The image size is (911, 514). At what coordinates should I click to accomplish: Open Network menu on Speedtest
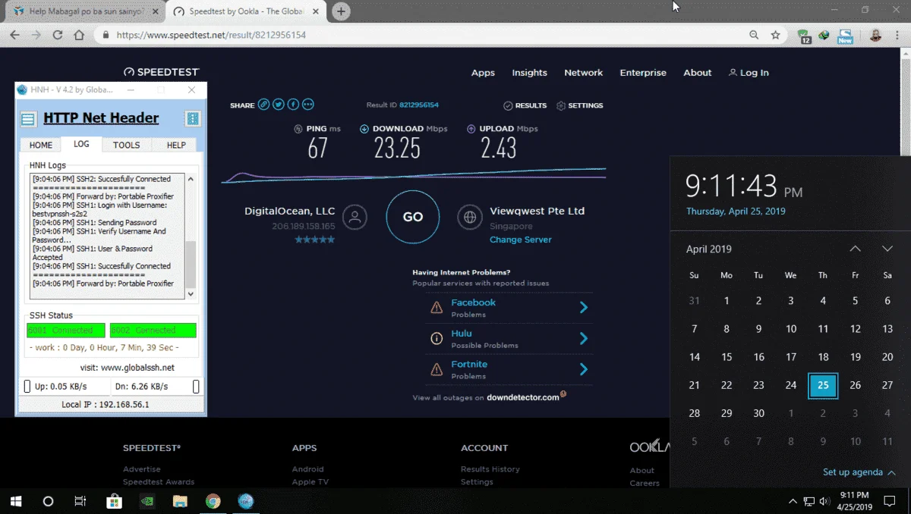[x=583, y=73]
